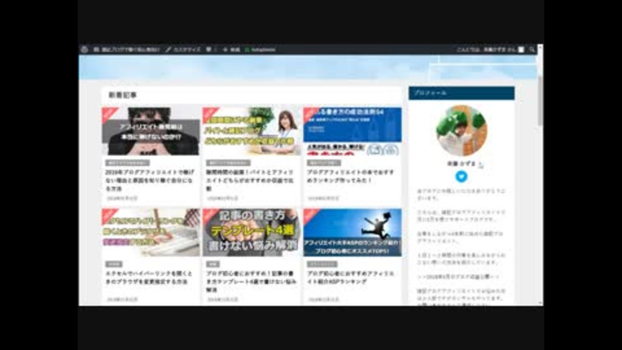Open the blue book-ranking article thumbnail
The width and height of the screenshot is (622, 350).
point(352,131)
